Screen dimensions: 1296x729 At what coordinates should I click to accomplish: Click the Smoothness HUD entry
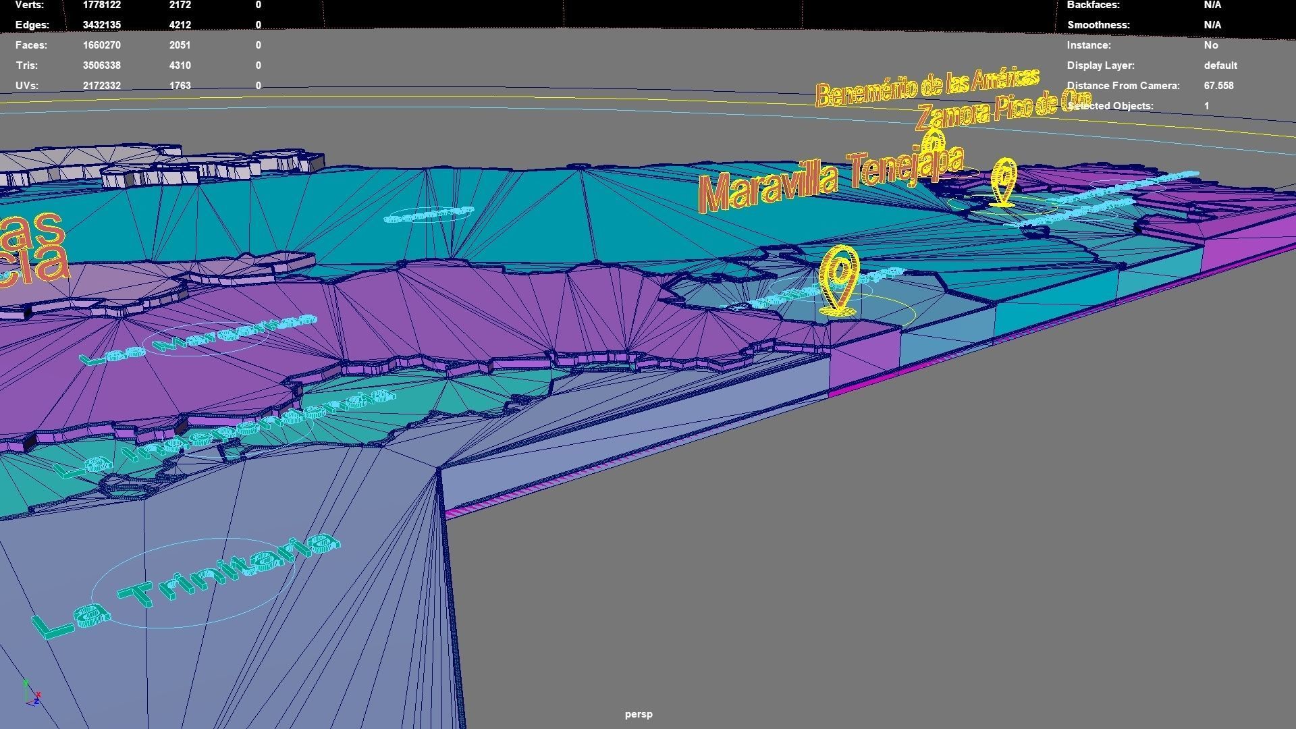coord(1098,25)
